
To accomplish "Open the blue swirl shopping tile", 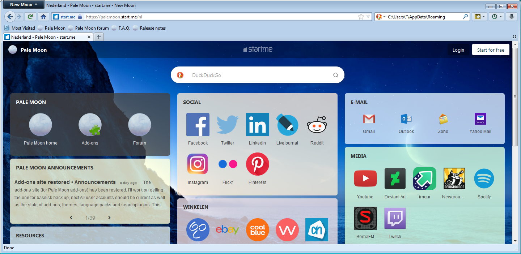I will [x=198, y=230].
